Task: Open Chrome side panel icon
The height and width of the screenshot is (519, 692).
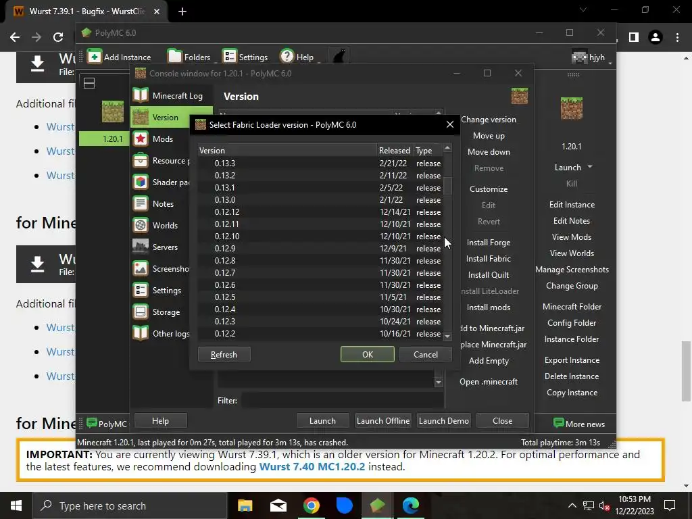Action: click(x=634, y=37)
